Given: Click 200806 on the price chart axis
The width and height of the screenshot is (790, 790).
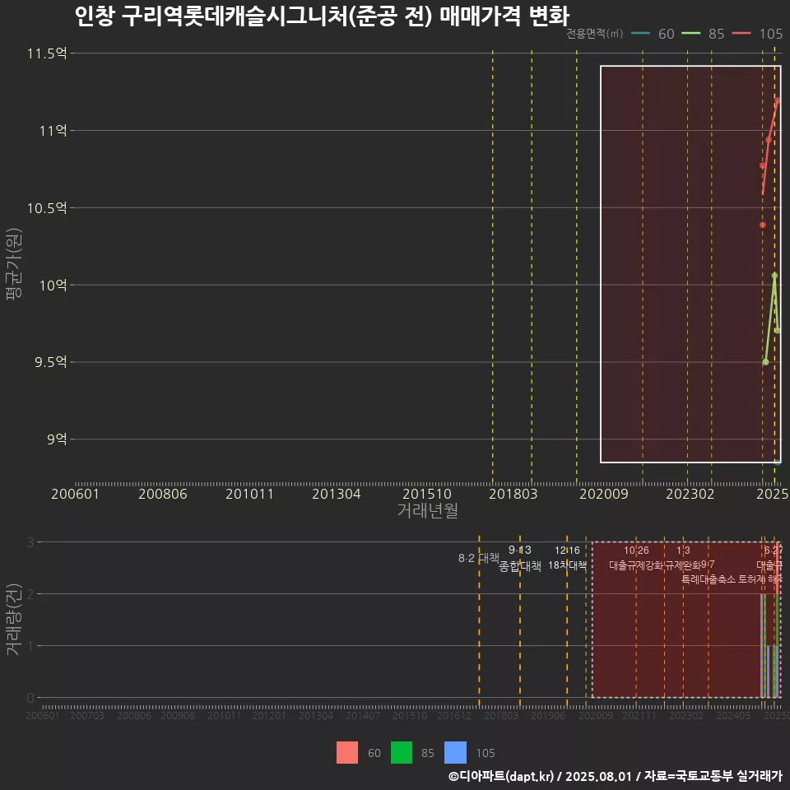Looking at the screenshot, I should [163, 494].
